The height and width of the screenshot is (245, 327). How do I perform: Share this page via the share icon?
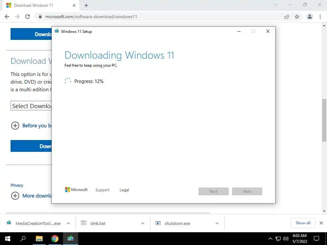pyautogui.click(x=287, y=17)
